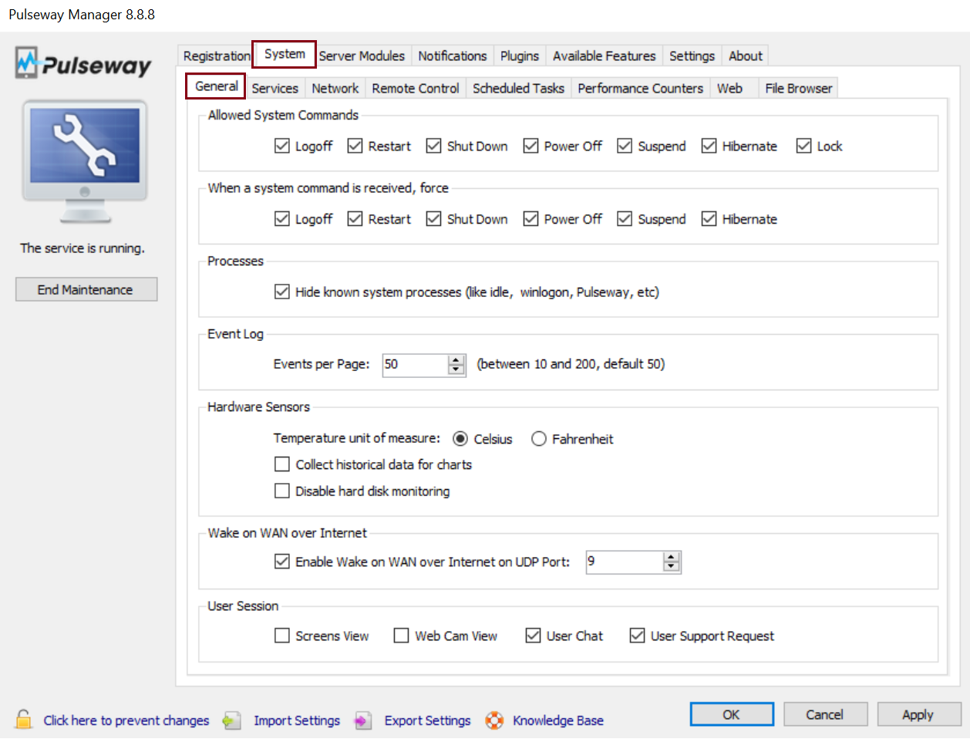Toggle force Hibernate checkbox
The width and height of the screenshot is (970, 739).
709,219
